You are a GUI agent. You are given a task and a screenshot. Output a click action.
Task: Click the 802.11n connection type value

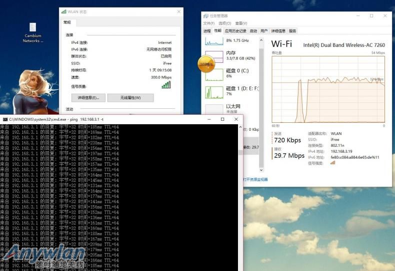tap(337, 145)
